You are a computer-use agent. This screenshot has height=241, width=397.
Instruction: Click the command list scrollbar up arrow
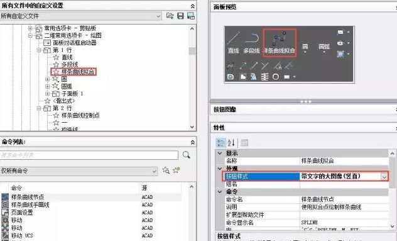click(x=192, y=187)
